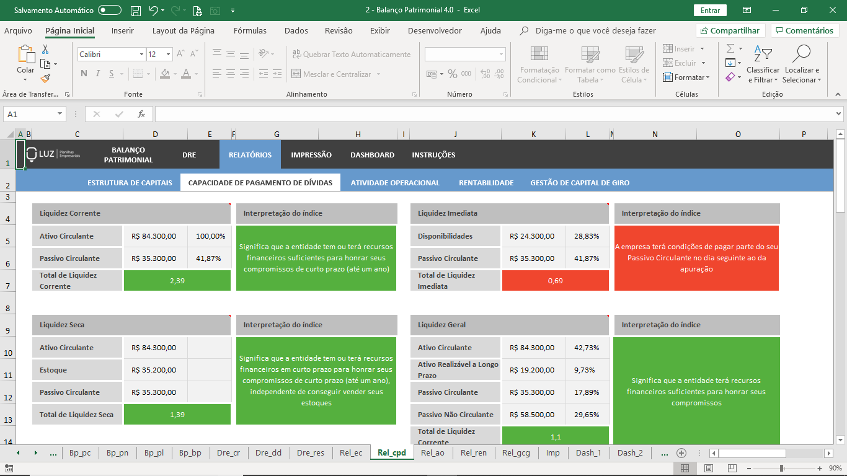
Task: Click the Compartilhar button
Action: 730,30
